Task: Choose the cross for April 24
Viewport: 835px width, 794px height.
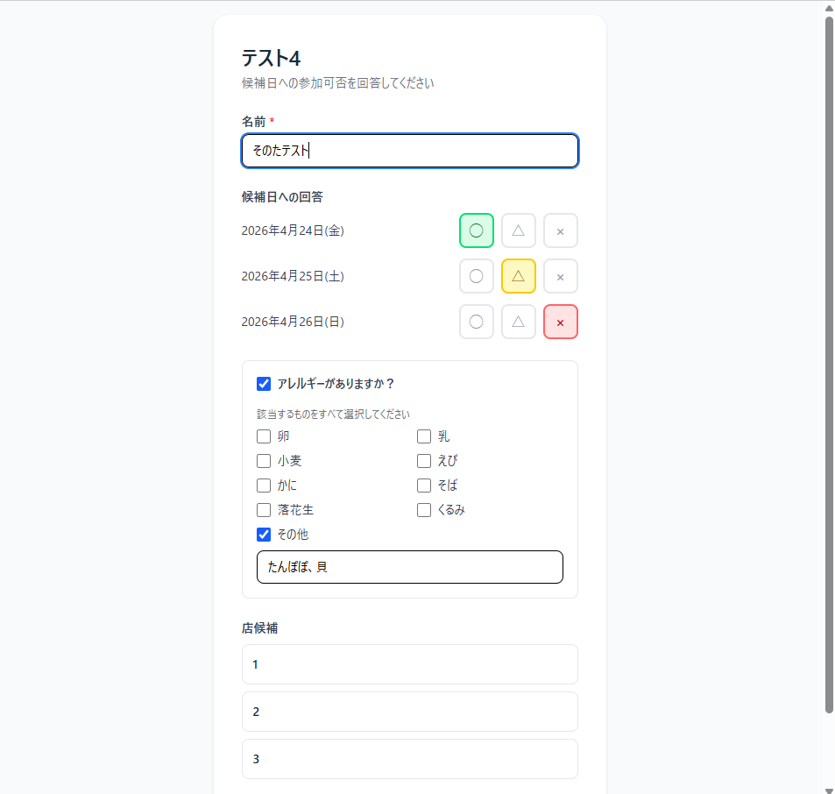Action: coord(561,230)
